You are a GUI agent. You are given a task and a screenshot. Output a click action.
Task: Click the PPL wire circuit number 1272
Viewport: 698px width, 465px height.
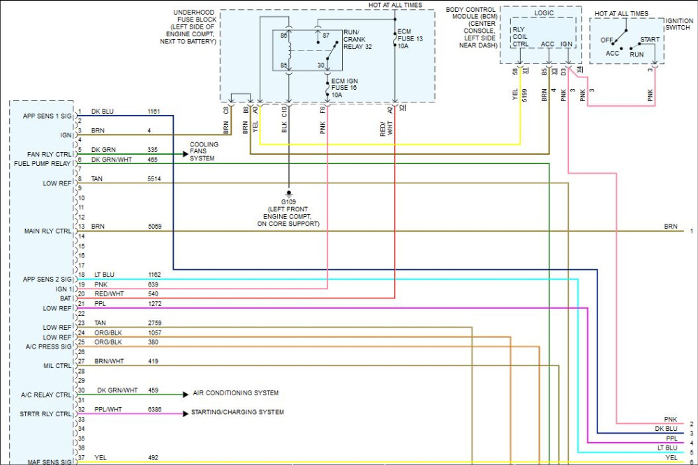click(x=155, y=304)
